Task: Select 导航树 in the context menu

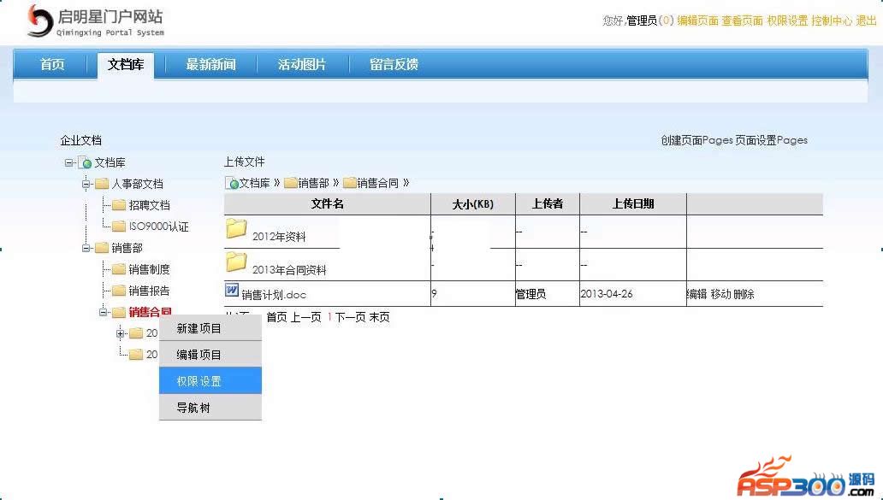Action: pos(210,408)
